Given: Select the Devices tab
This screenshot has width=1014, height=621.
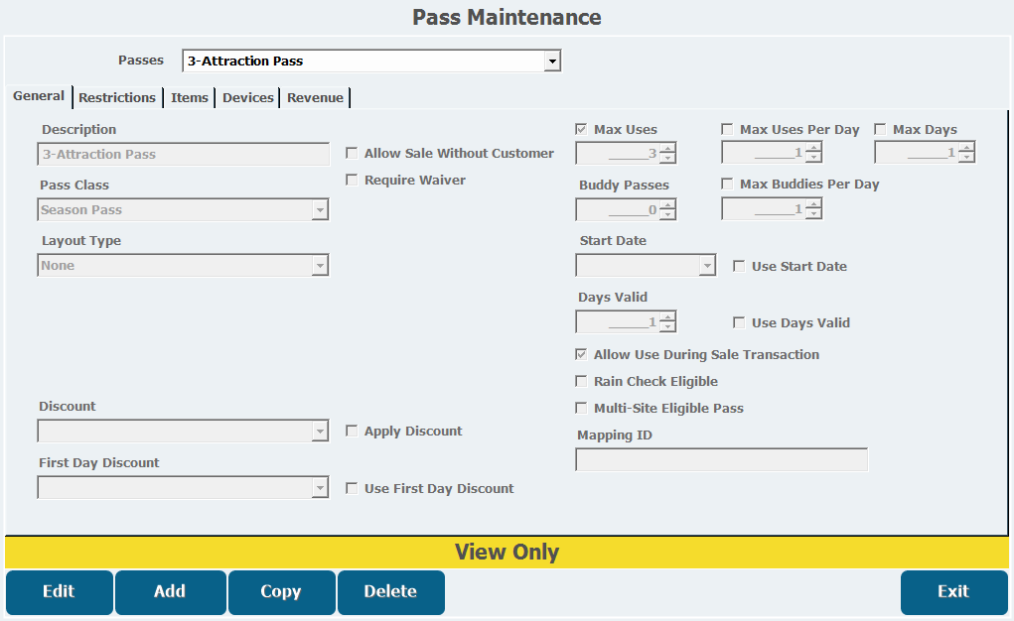Looking at the screenshot, I should click(x=247, y=97).
